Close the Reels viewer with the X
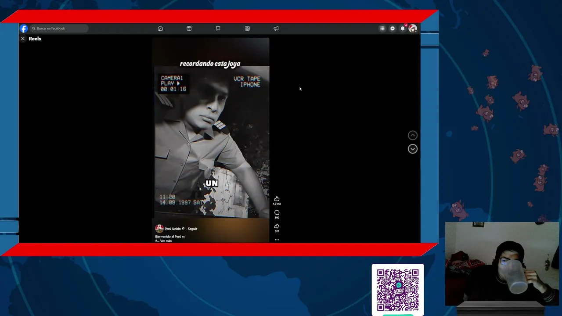 click(x=23, y=39)
